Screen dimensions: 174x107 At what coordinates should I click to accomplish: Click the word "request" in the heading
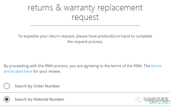(85, 17)
